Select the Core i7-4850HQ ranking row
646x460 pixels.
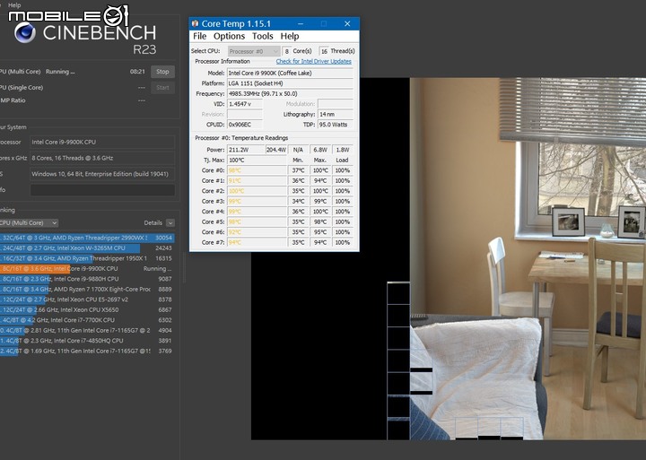[87, 341]
